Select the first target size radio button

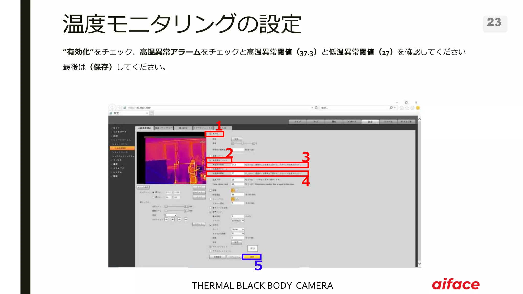pyautogui.click(x=153, y=192)
